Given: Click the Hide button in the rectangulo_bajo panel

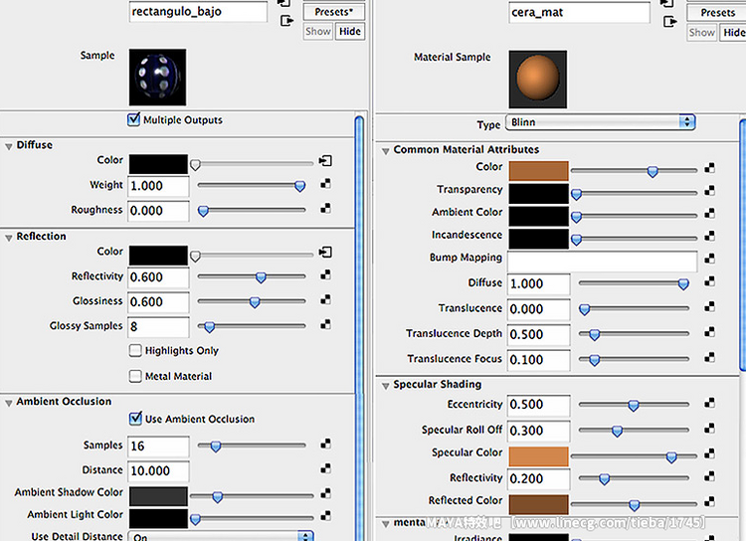Looking at the screenshot, I should tap(350, 32).
